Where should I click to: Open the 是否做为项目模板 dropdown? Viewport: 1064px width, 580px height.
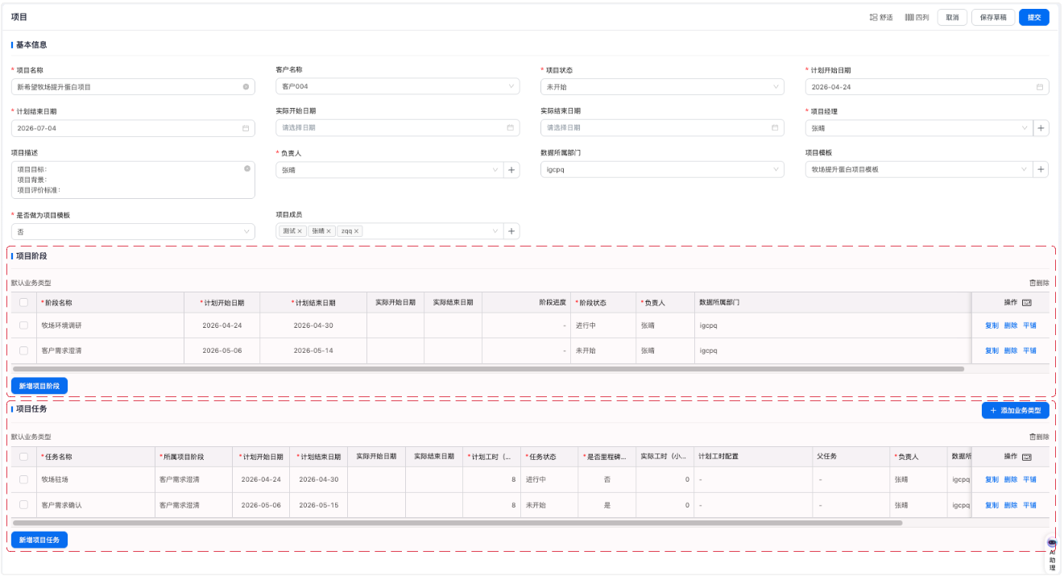tap(133, 231)
